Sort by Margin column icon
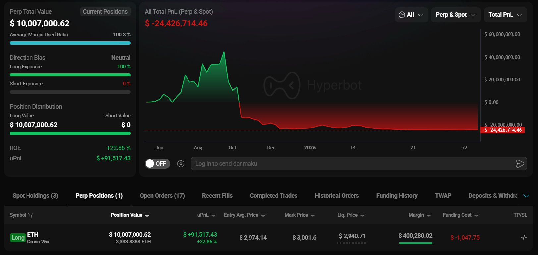Image resolution: width=538 pixels, height=255 pixels. (x=429, y=215)
